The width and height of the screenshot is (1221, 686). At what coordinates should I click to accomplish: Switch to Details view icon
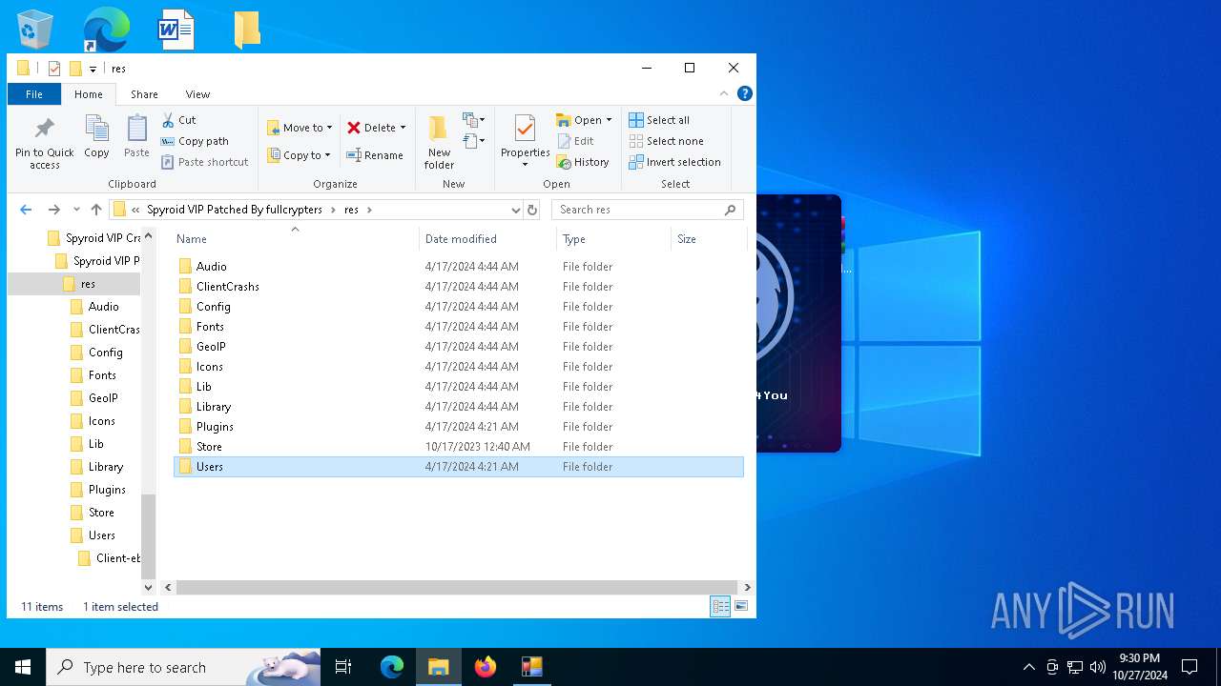pyautogui.click(x=720, y=606)
